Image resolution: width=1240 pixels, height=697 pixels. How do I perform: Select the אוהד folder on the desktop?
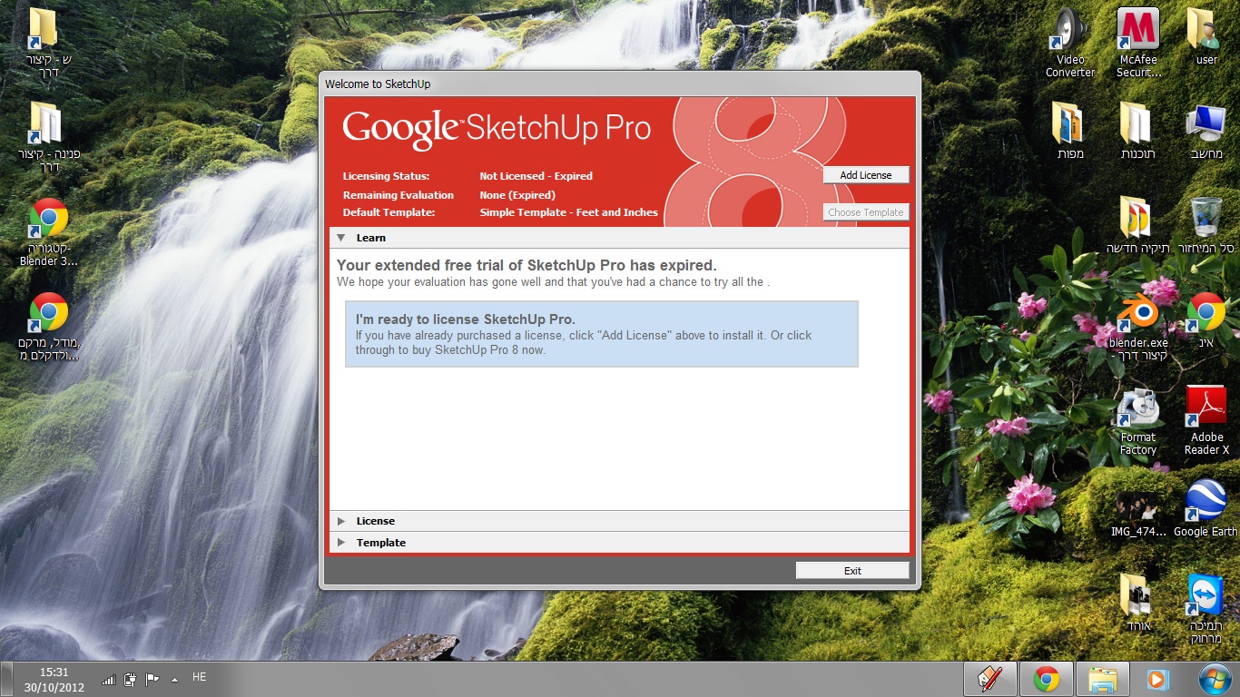[x=1137, y=603]
